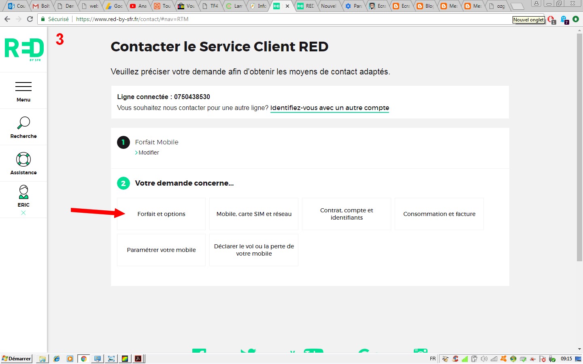The image size is (583, 364).
Task: Click the page scrollbar thumb
Action: point(579,147)
